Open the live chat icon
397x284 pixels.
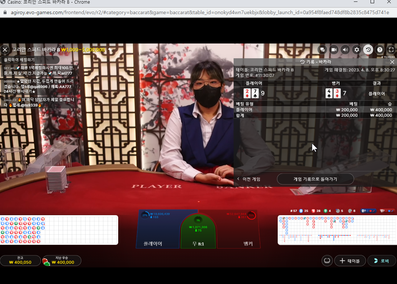(322, 50)
